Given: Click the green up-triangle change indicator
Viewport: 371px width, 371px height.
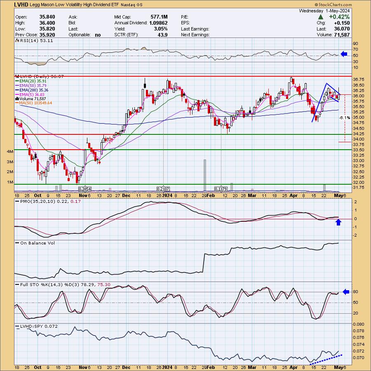Looking at the screenshot, I should tap(321, 17).
